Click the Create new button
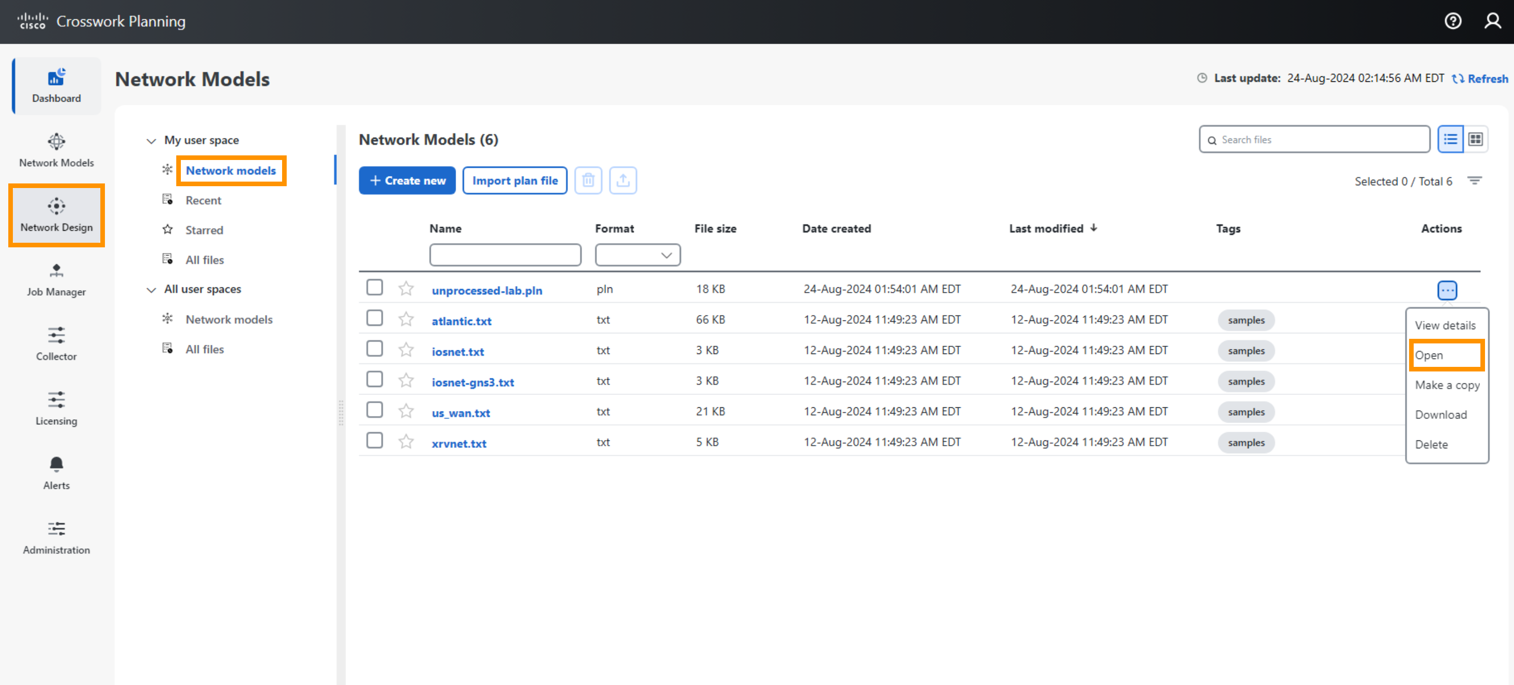Viewport: 1514px width, 685px height. (407, 180)
